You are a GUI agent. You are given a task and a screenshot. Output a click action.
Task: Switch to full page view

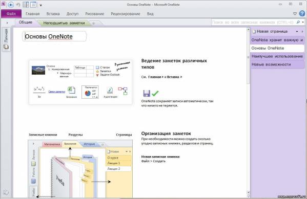click(33, 5)
